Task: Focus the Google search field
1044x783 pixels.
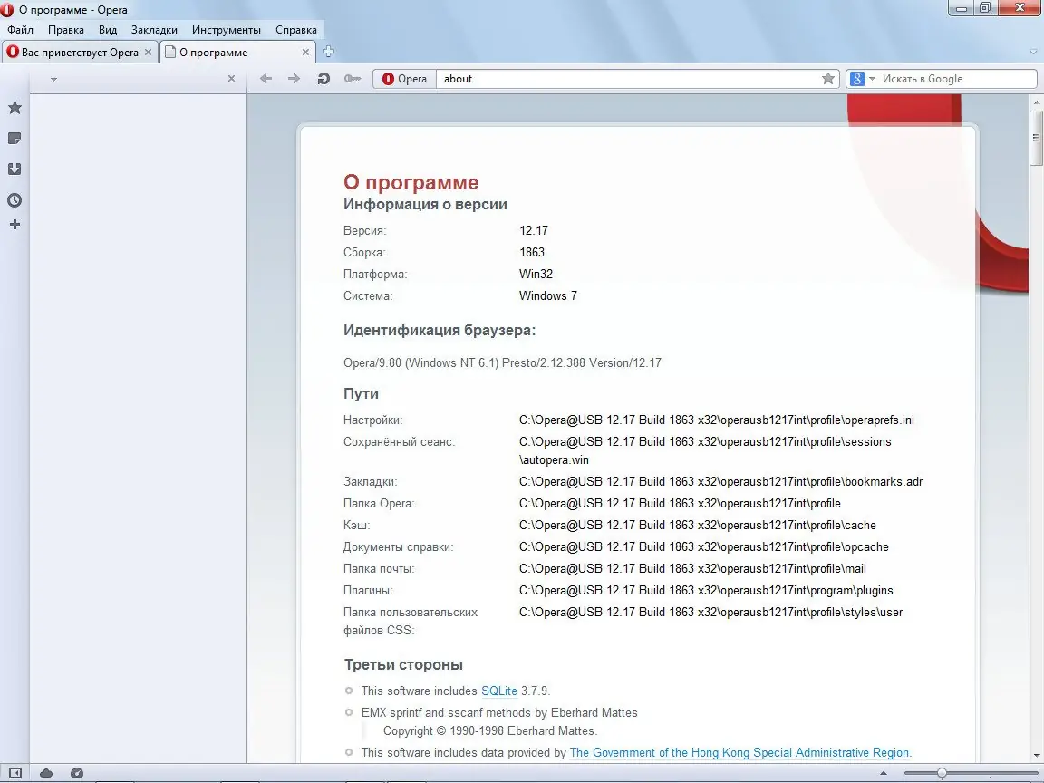Action: (x=957, y=79)
